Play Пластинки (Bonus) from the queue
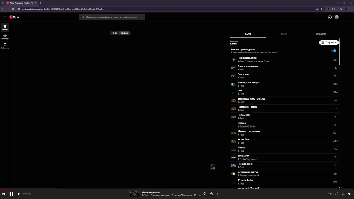 pos(284,109)
